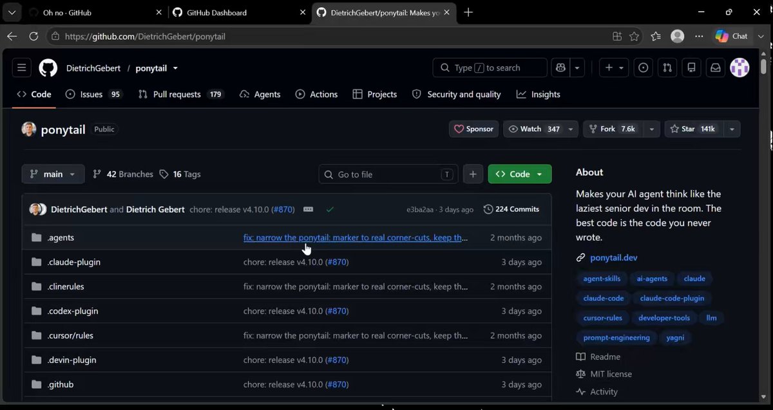Add this page to browser favorites star
The image size is (773, 410).
635,37
